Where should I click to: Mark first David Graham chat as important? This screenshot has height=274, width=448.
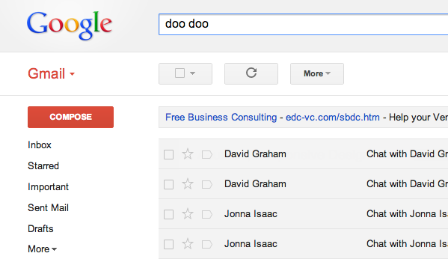click(207, 155)
